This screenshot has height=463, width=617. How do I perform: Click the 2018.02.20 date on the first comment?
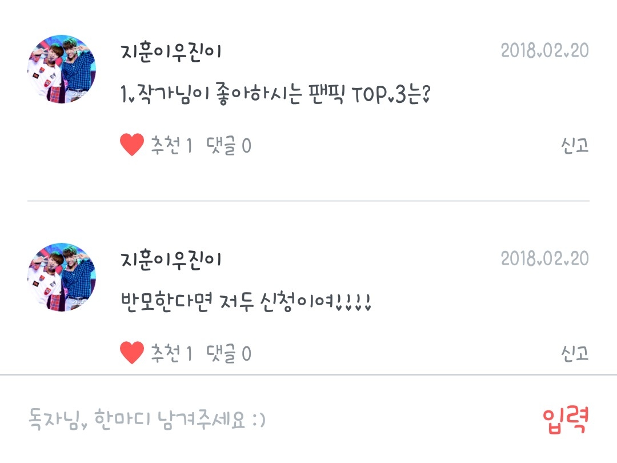pos(544,50)
